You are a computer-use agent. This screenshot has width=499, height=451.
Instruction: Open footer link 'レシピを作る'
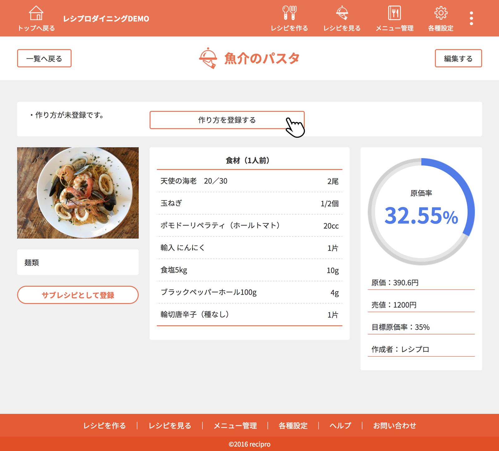tap(104, 425)
